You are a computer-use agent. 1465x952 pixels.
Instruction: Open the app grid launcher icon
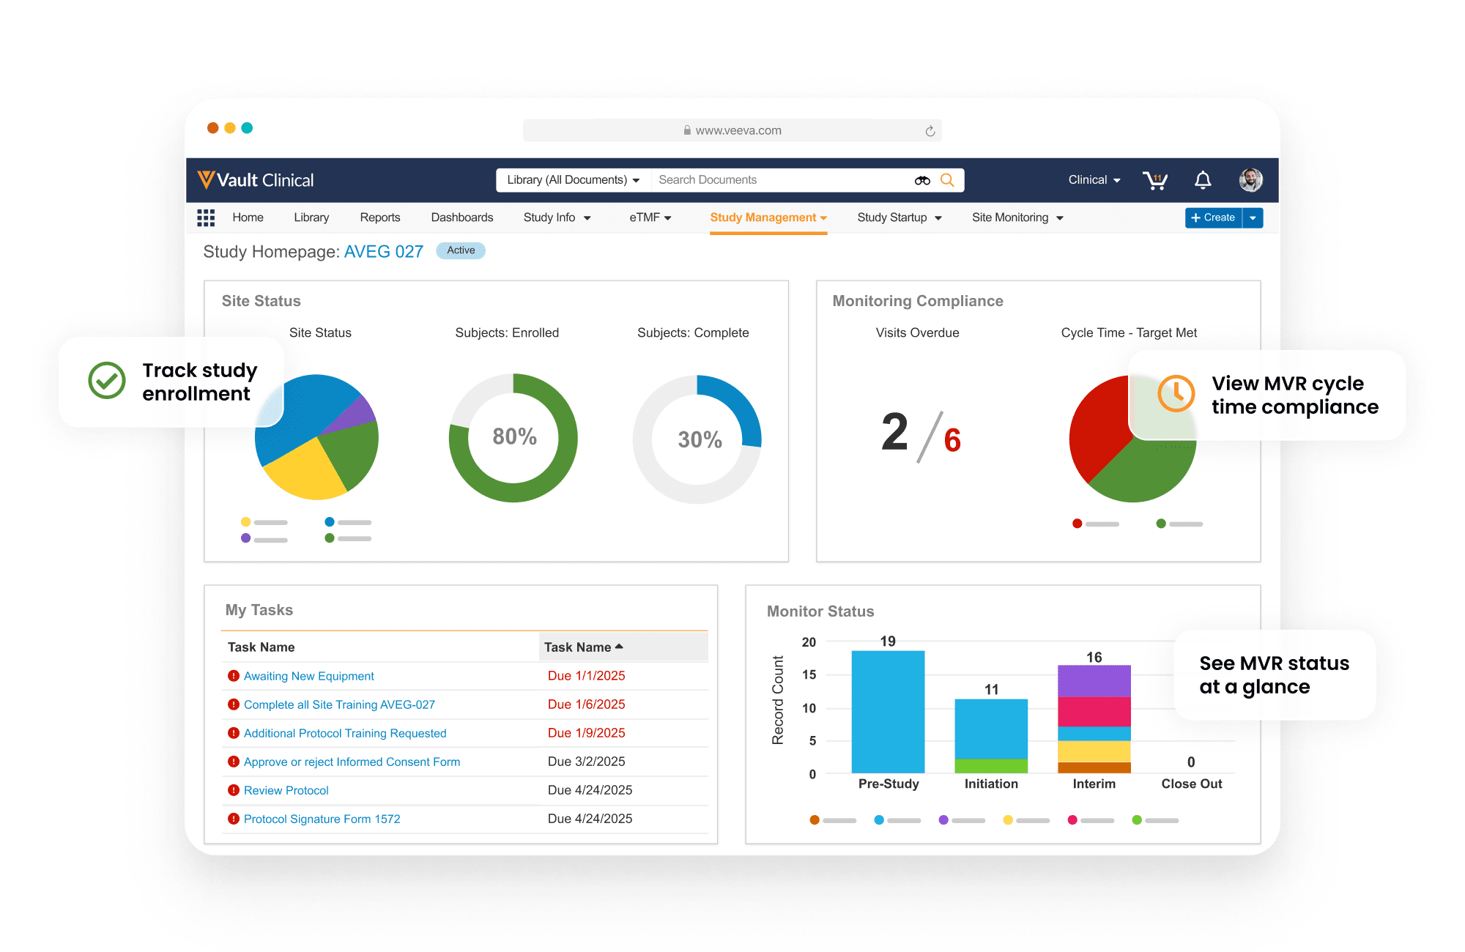pos(206,217)
